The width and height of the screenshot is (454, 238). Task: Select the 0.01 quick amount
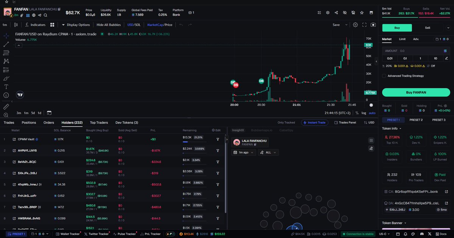pos(390,58)
